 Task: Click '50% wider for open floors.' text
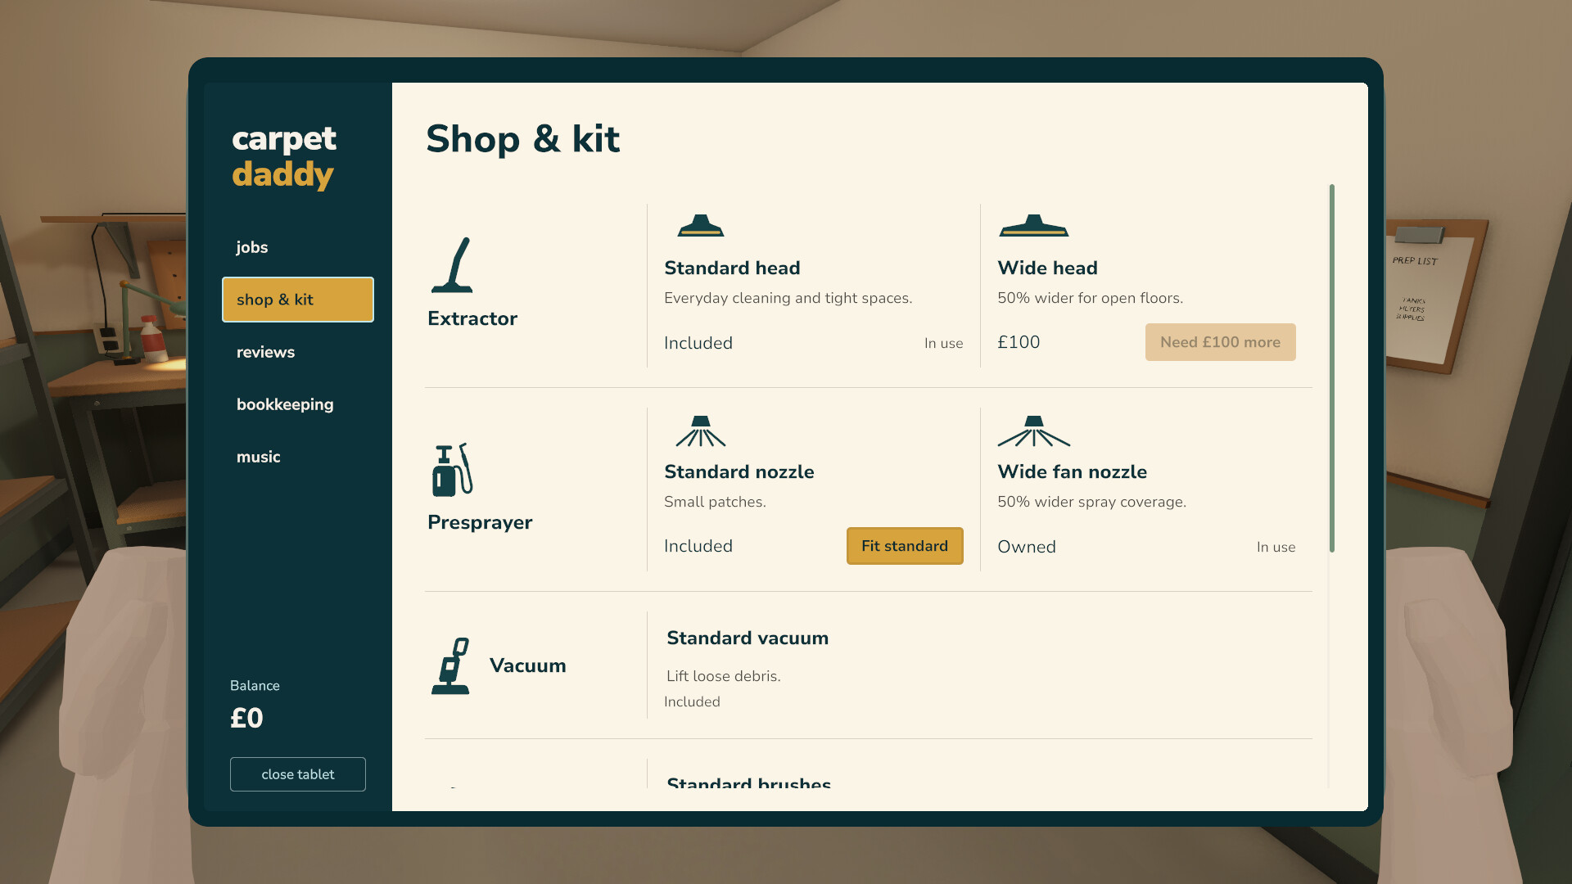pos(1090,298)
